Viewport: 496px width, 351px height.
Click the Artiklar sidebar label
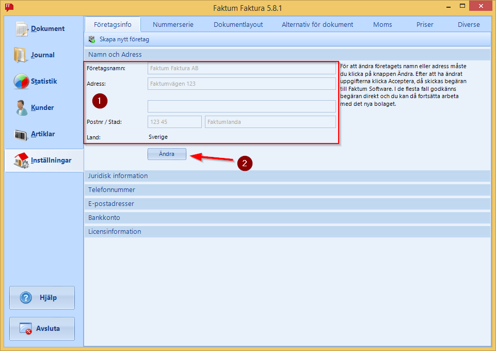click(x=43, y=134)
